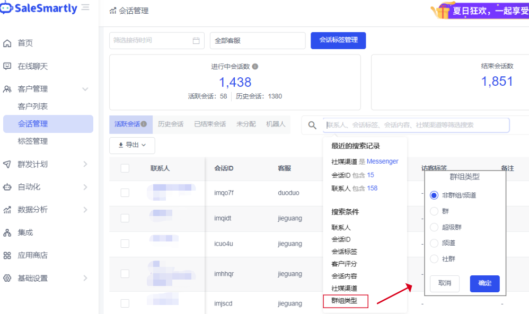This screenshot has height=314, width=529.
Task: Click the info icon next to 进行中会话数
Action: click(255, 67)
